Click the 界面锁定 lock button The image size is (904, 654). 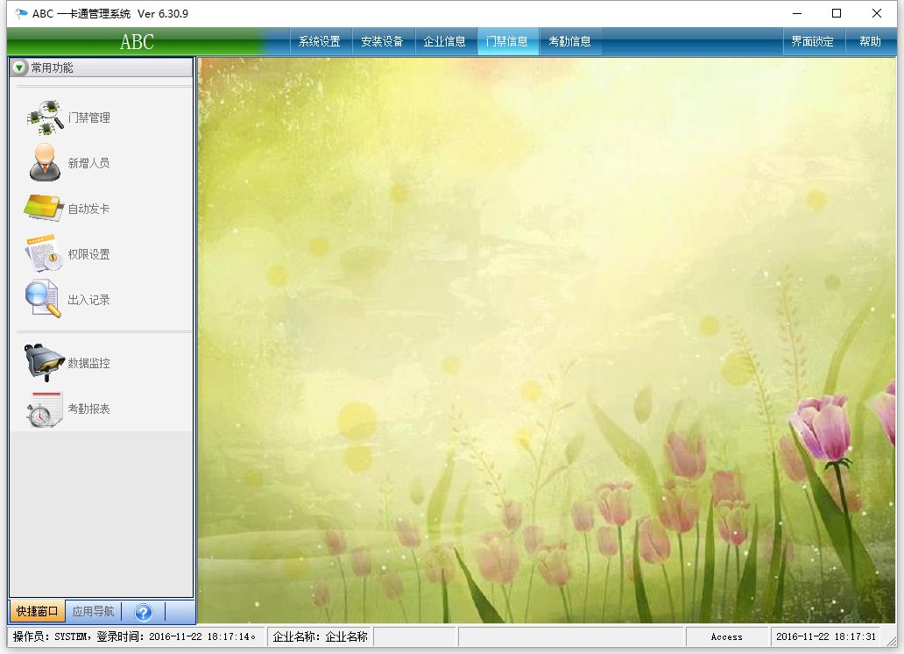812,41
